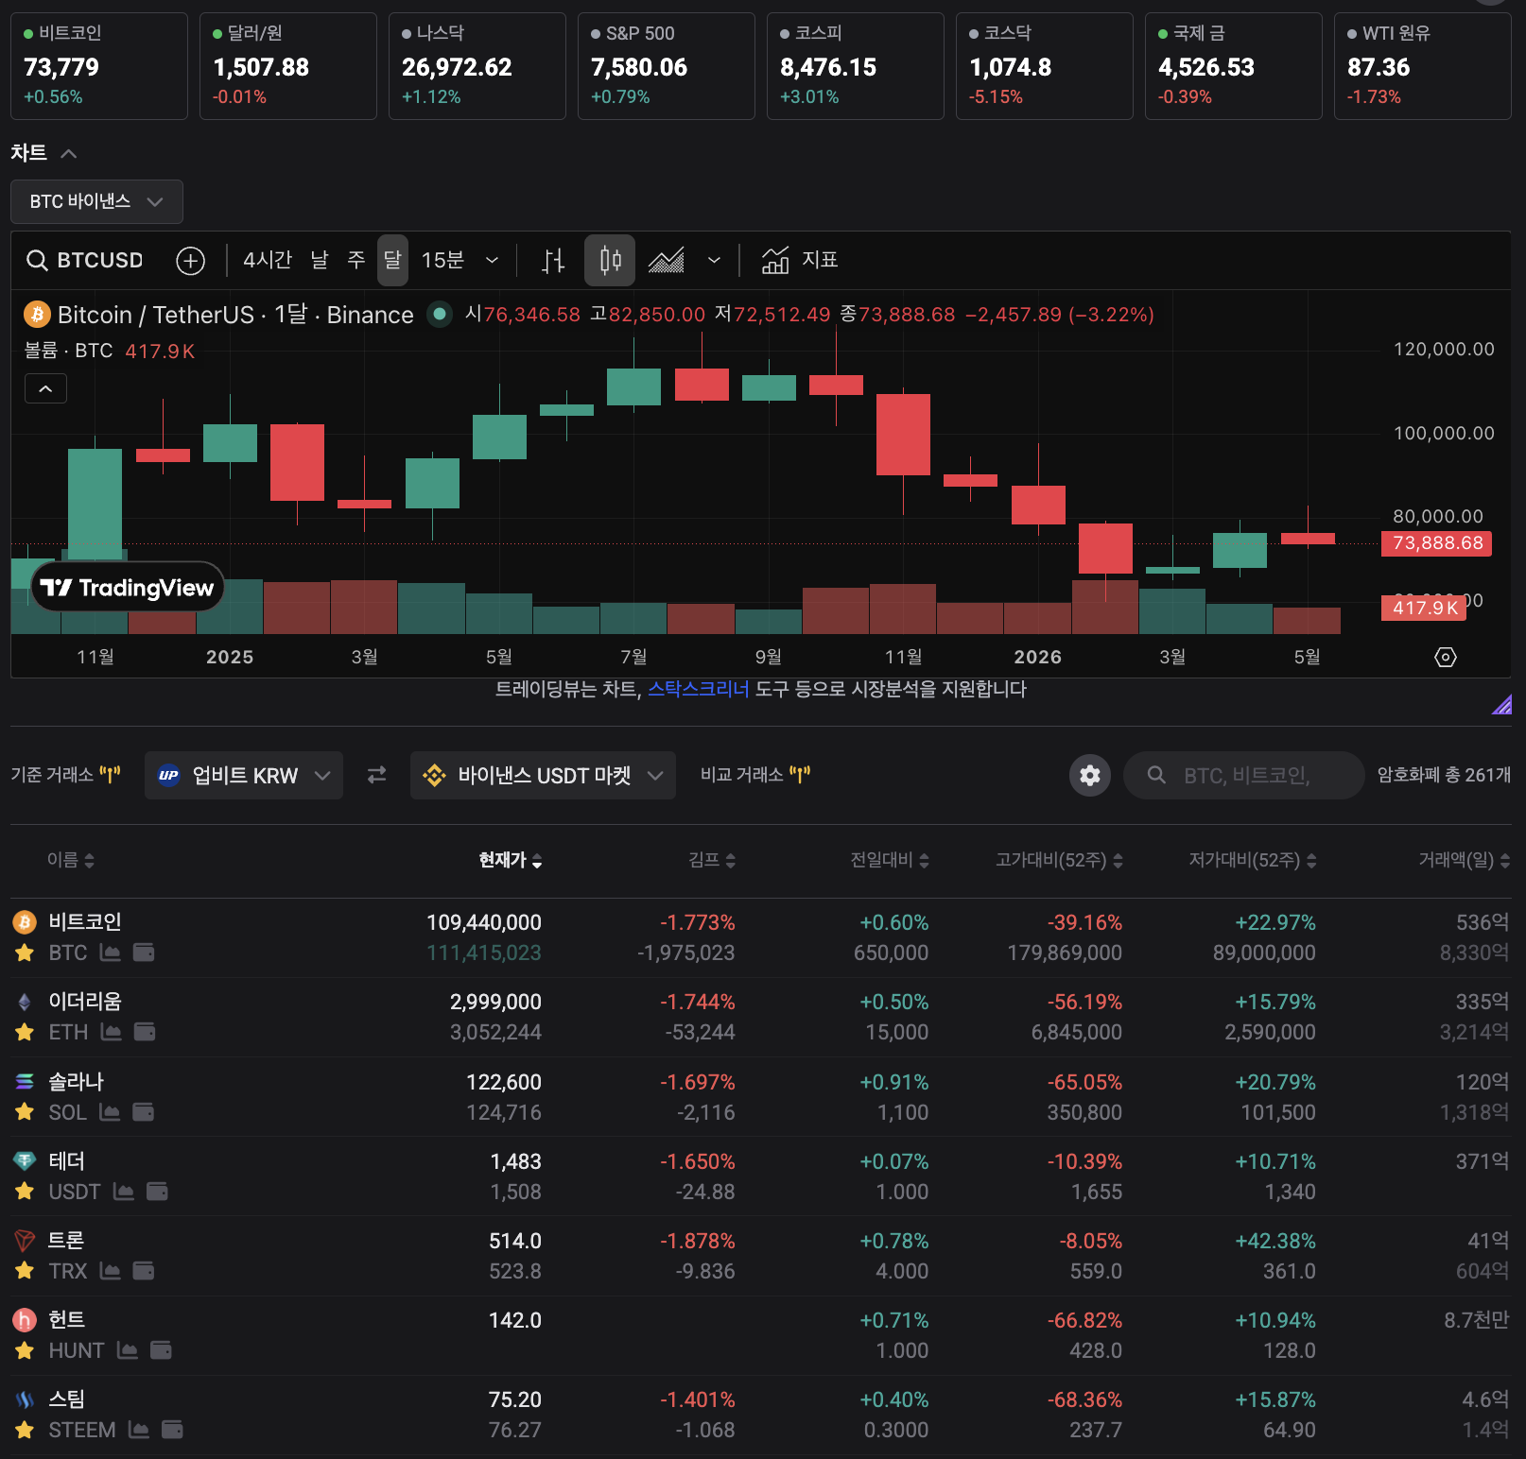Add a compare symbol with plus icon
The image size is (1526, 1459).
(191, 260)
